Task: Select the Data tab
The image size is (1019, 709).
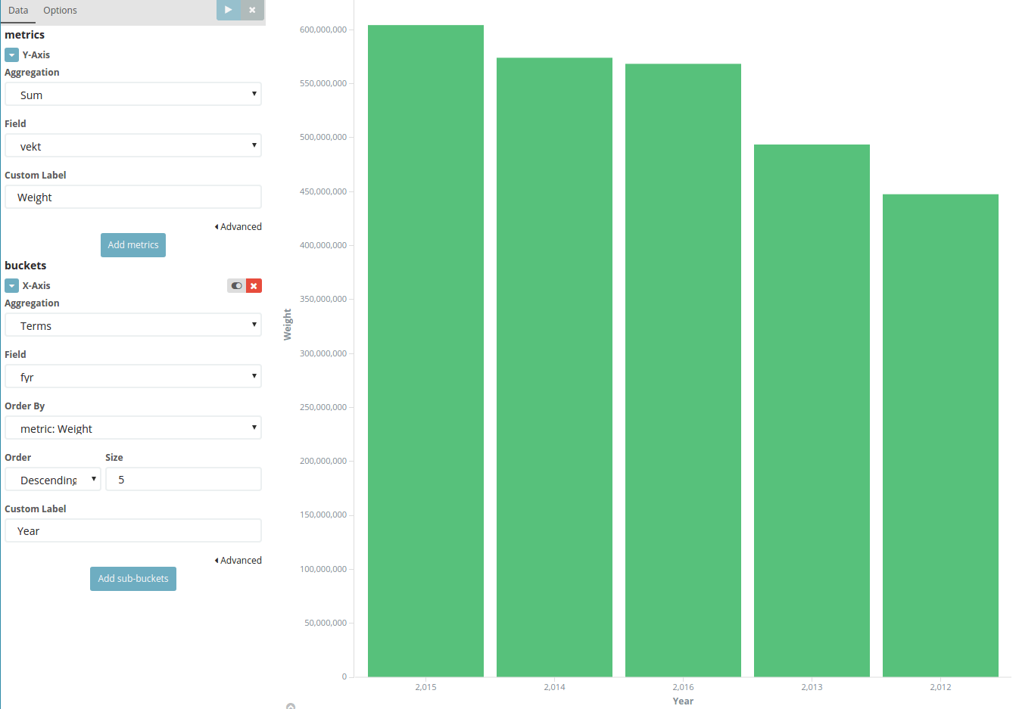Action: [18, 10]
